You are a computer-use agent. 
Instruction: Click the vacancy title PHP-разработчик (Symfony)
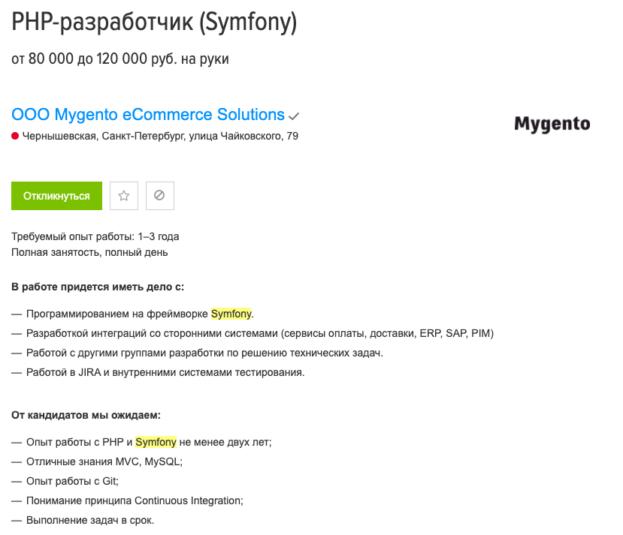154,23
